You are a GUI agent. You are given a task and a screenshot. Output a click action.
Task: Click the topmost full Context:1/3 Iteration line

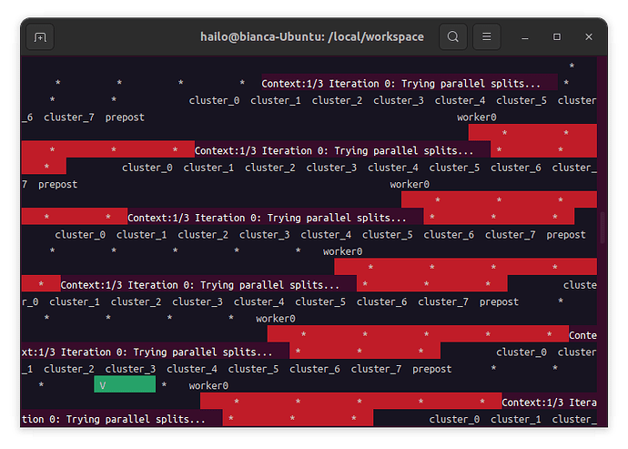pos(407,83)
